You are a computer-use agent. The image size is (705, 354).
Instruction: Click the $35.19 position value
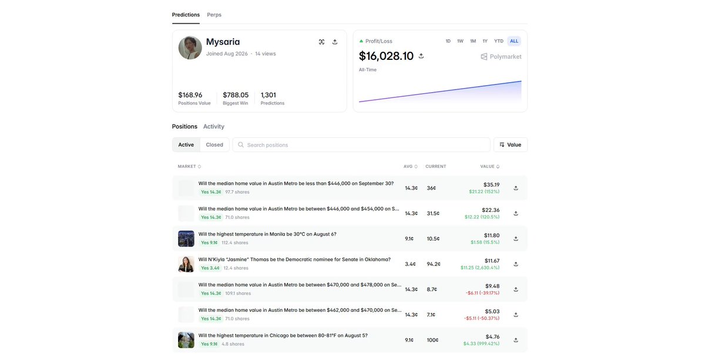(x=491, y=184)
